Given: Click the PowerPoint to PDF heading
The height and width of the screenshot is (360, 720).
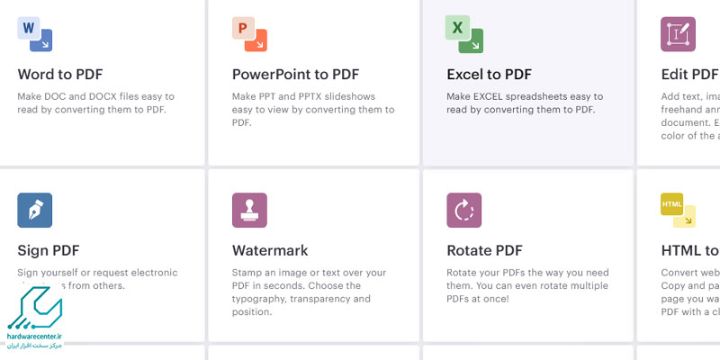Looking at the screenshot, I should tap(296, 75).
